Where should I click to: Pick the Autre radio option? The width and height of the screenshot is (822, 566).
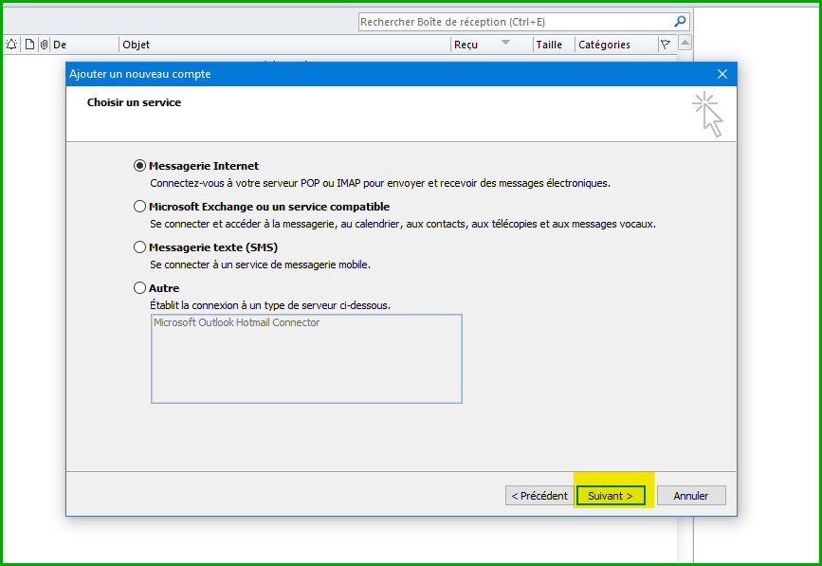(x=140, y=288)
